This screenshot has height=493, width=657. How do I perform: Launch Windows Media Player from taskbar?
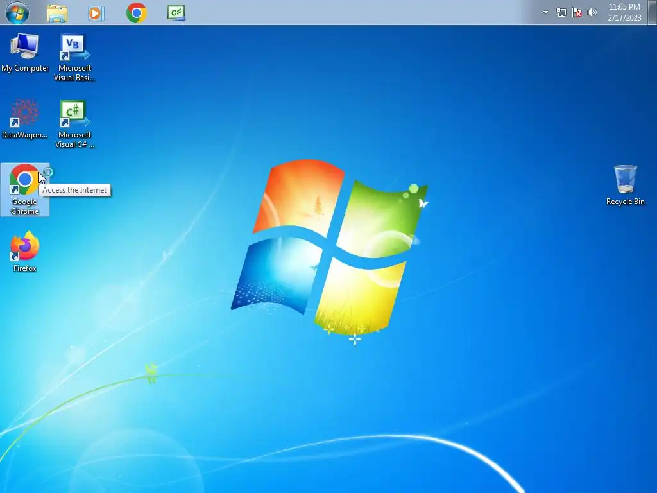pyautogui.click(x=96, y=13)
